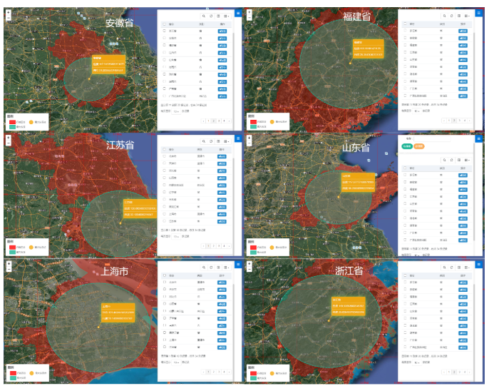
Task: Open the page-size dropdown in 上海市 panel
Action: coord(176,362)
